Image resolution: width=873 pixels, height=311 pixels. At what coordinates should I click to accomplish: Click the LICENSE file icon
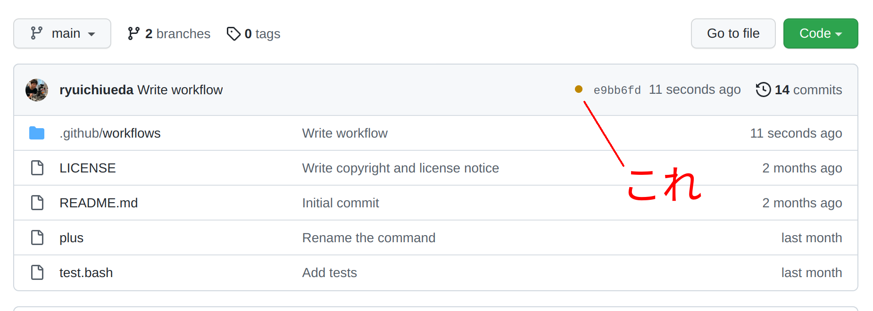(37, 168)
